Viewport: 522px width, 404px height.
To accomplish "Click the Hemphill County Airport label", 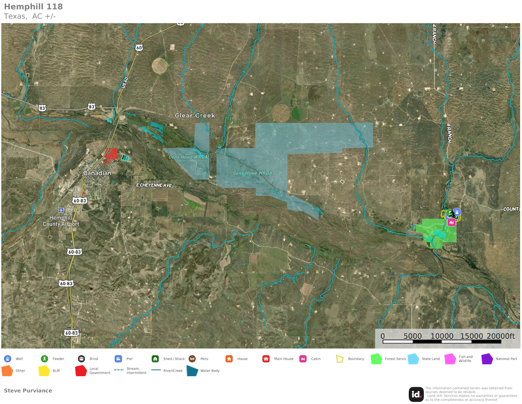I will pos(62,221).
